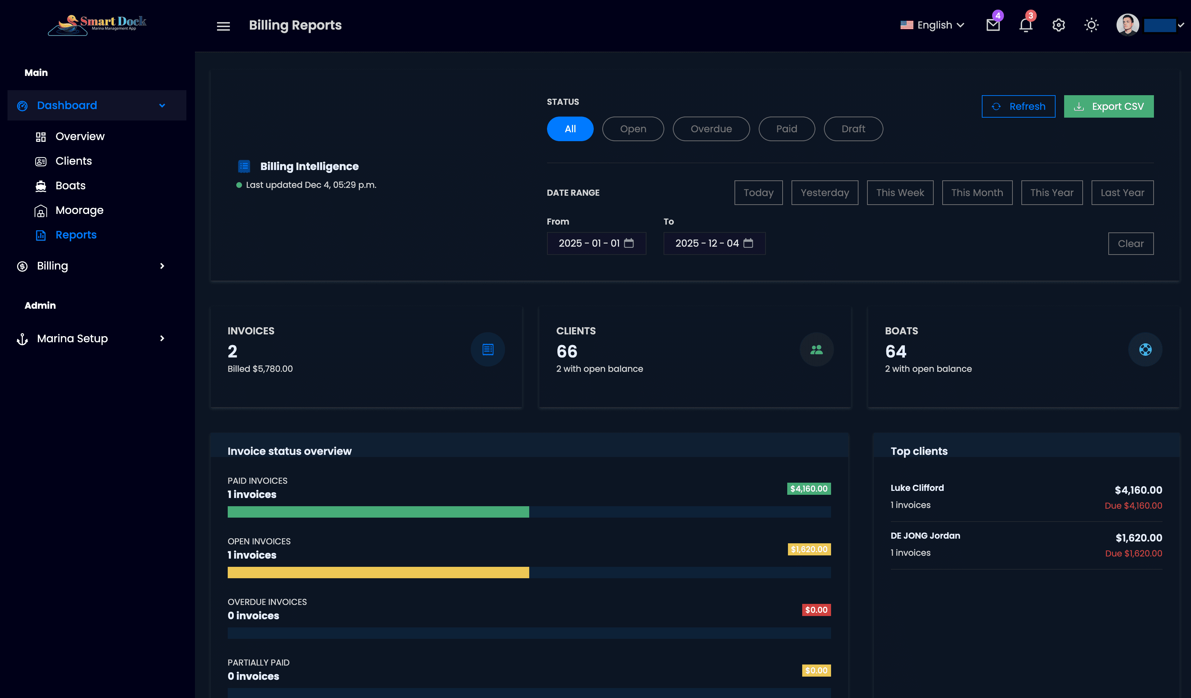The height and width of the screenshot is (698, 1191).
Task: Open calendar picker in From date field
Action: pos(629,243)
